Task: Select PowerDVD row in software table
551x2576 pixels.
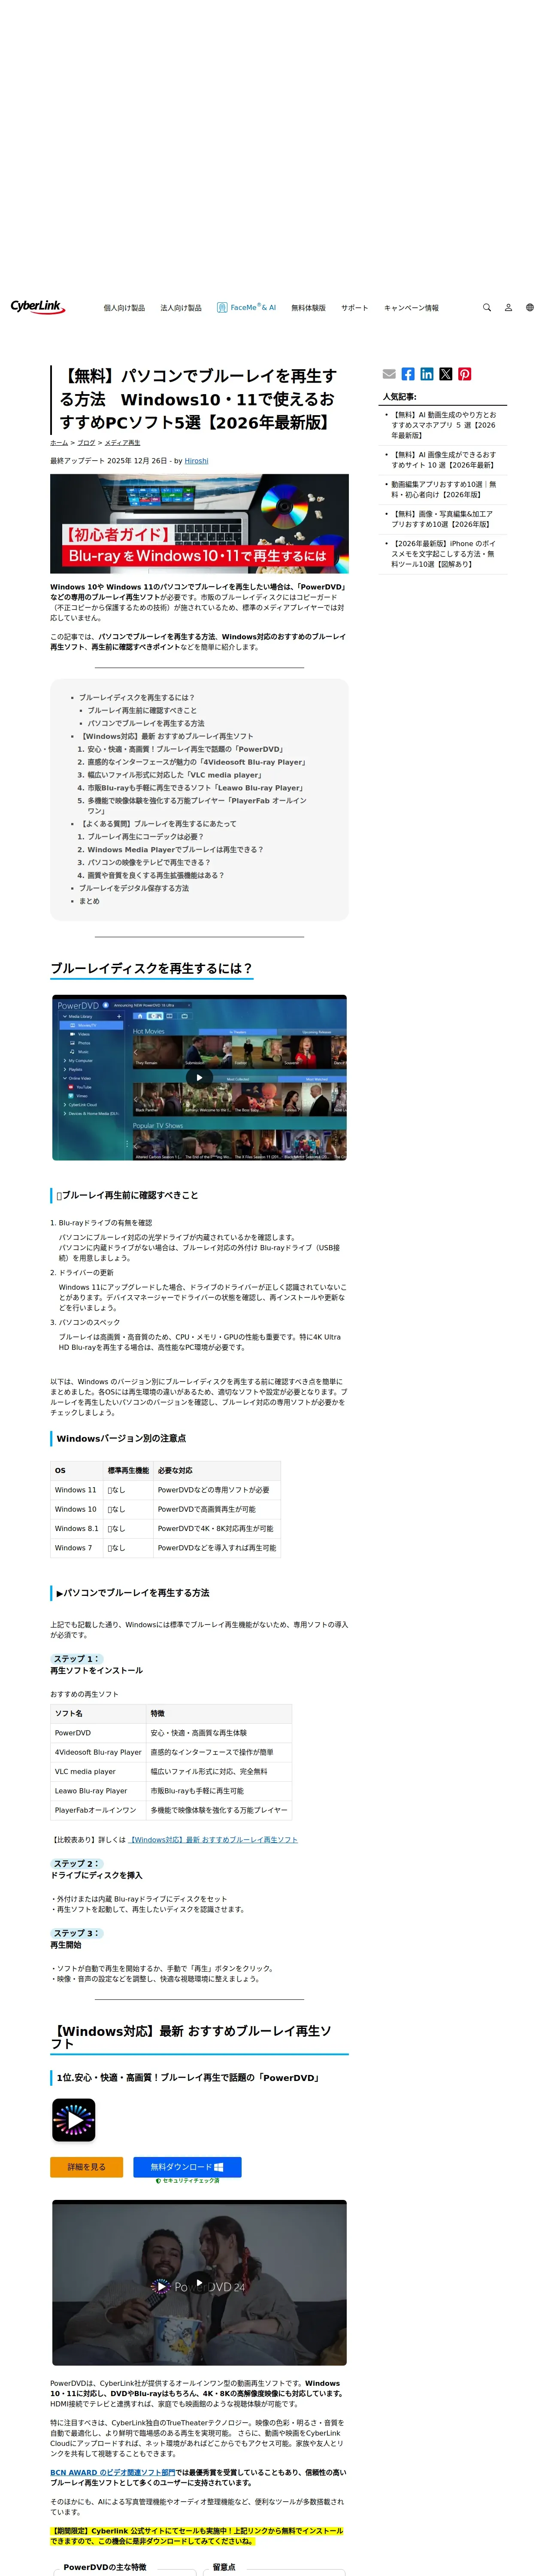Action: click(x=171, y=1733)
